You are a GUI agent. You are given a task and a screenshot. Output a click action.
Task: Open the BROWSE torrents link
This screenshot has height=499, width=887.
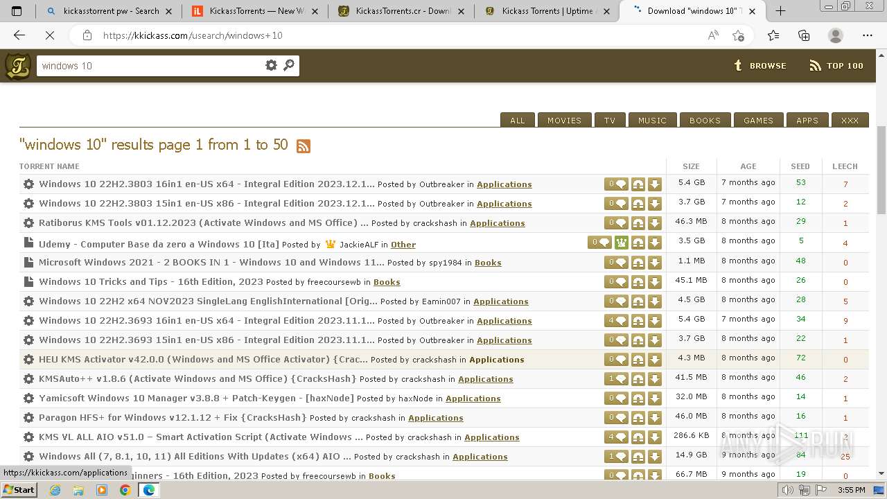[760, 66]
